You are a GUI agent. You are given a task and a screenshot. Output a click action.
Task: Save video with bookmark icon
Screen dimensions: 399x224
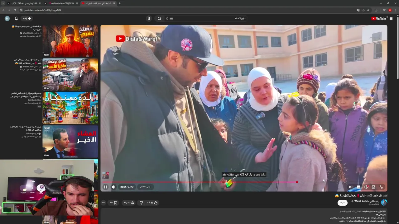tap(113, 203)
